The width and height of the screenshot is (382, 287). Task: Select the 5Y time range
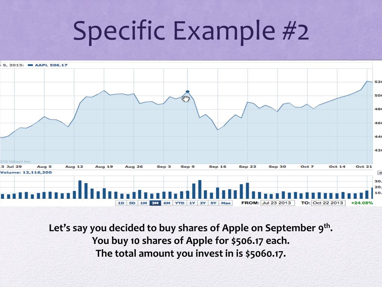tap(213, 203)
